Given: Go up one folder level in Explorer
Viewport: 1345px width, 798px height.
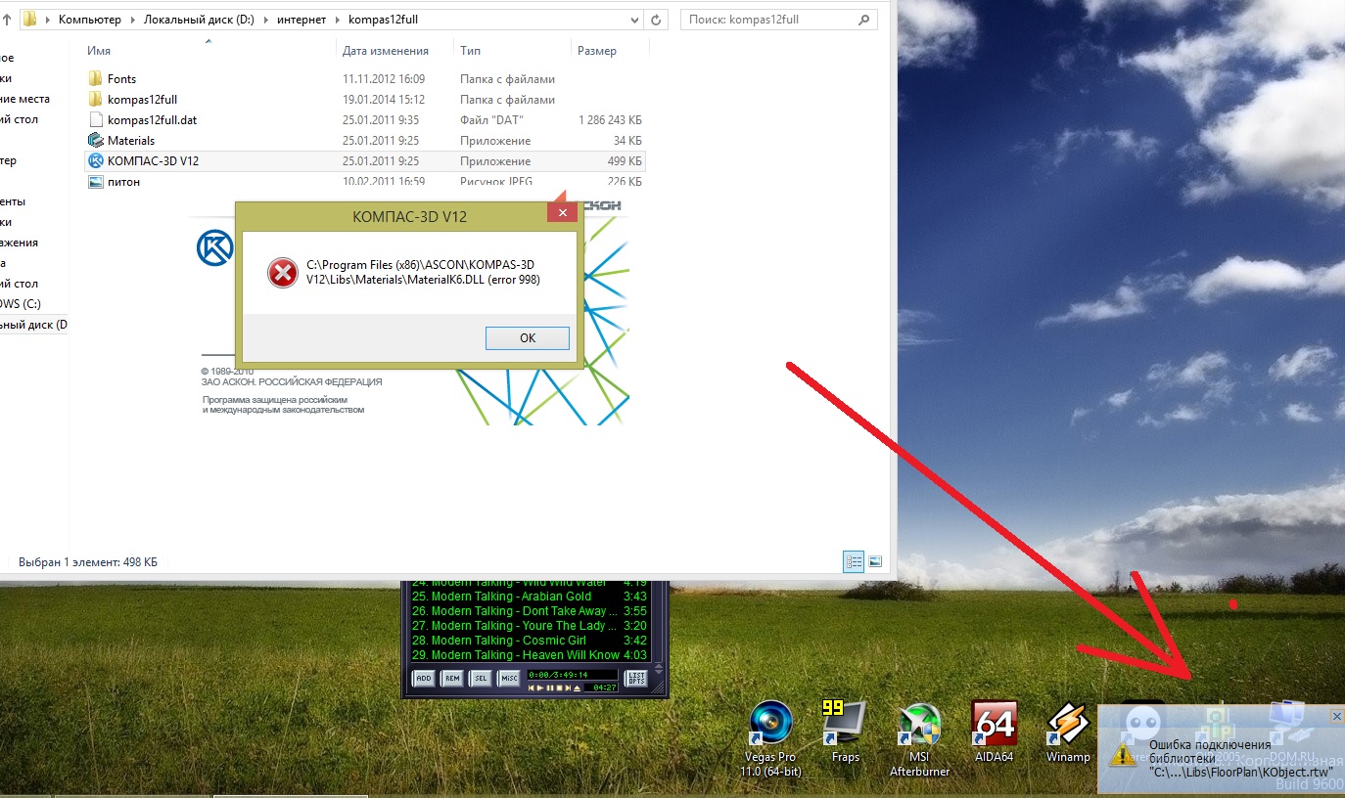Looking at the screenshot, I should pyautogui.click(x=6, y=19).
